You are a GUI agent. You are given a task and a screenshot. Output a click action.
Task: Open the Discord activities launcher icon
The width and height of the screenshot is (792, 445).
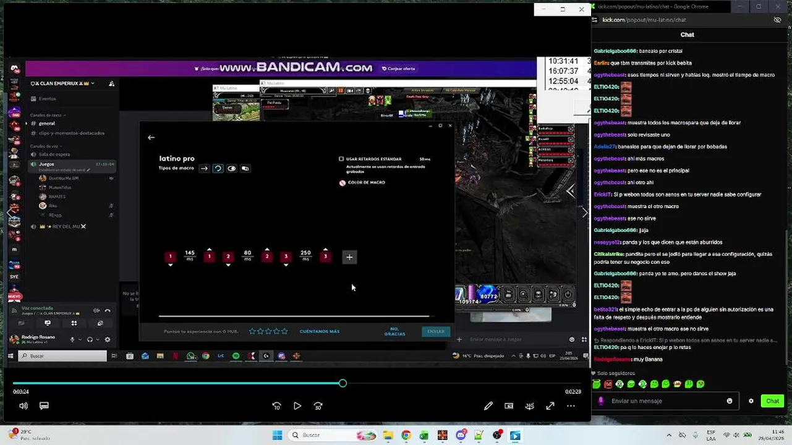tap(74, 323)
